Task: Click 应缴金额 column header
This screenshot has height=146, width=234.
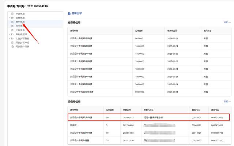Action: [x=139, y=31]
